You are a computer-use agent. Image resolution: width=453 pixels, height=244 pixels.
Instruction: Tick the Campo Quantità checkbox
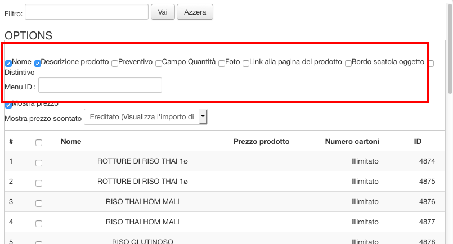point(159,64)
